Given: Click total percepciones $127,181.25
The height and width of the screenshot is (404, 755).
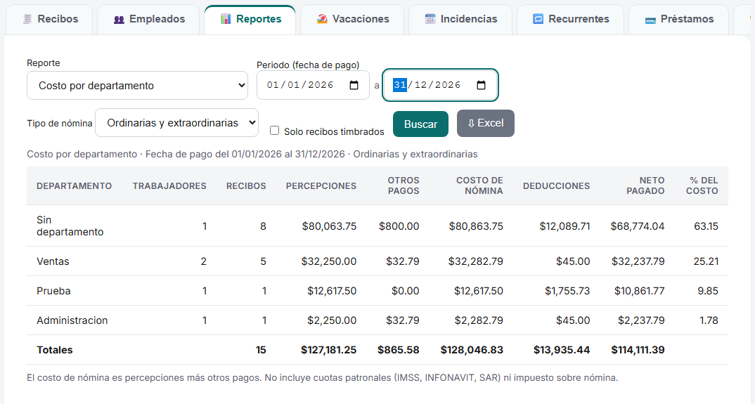Looking at the screenshot, I should point(329,350).
